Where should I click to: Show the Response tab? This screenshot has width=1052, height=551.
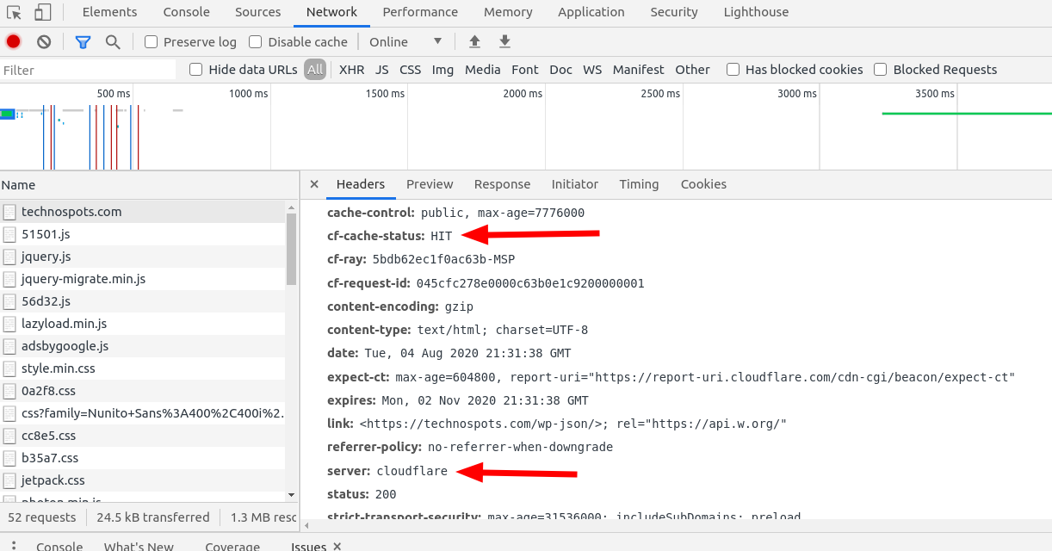tap(502, 184)
